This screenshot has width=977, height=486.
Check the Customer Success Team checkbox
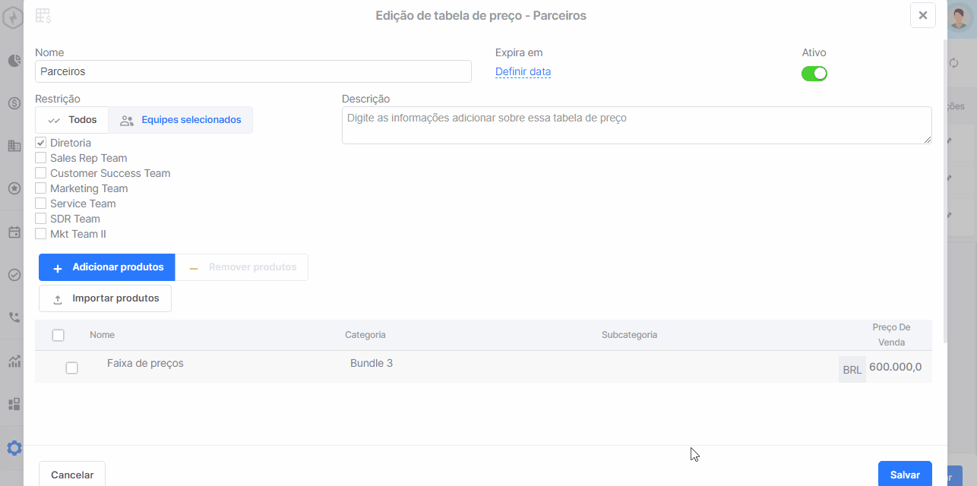pos(41,173)
